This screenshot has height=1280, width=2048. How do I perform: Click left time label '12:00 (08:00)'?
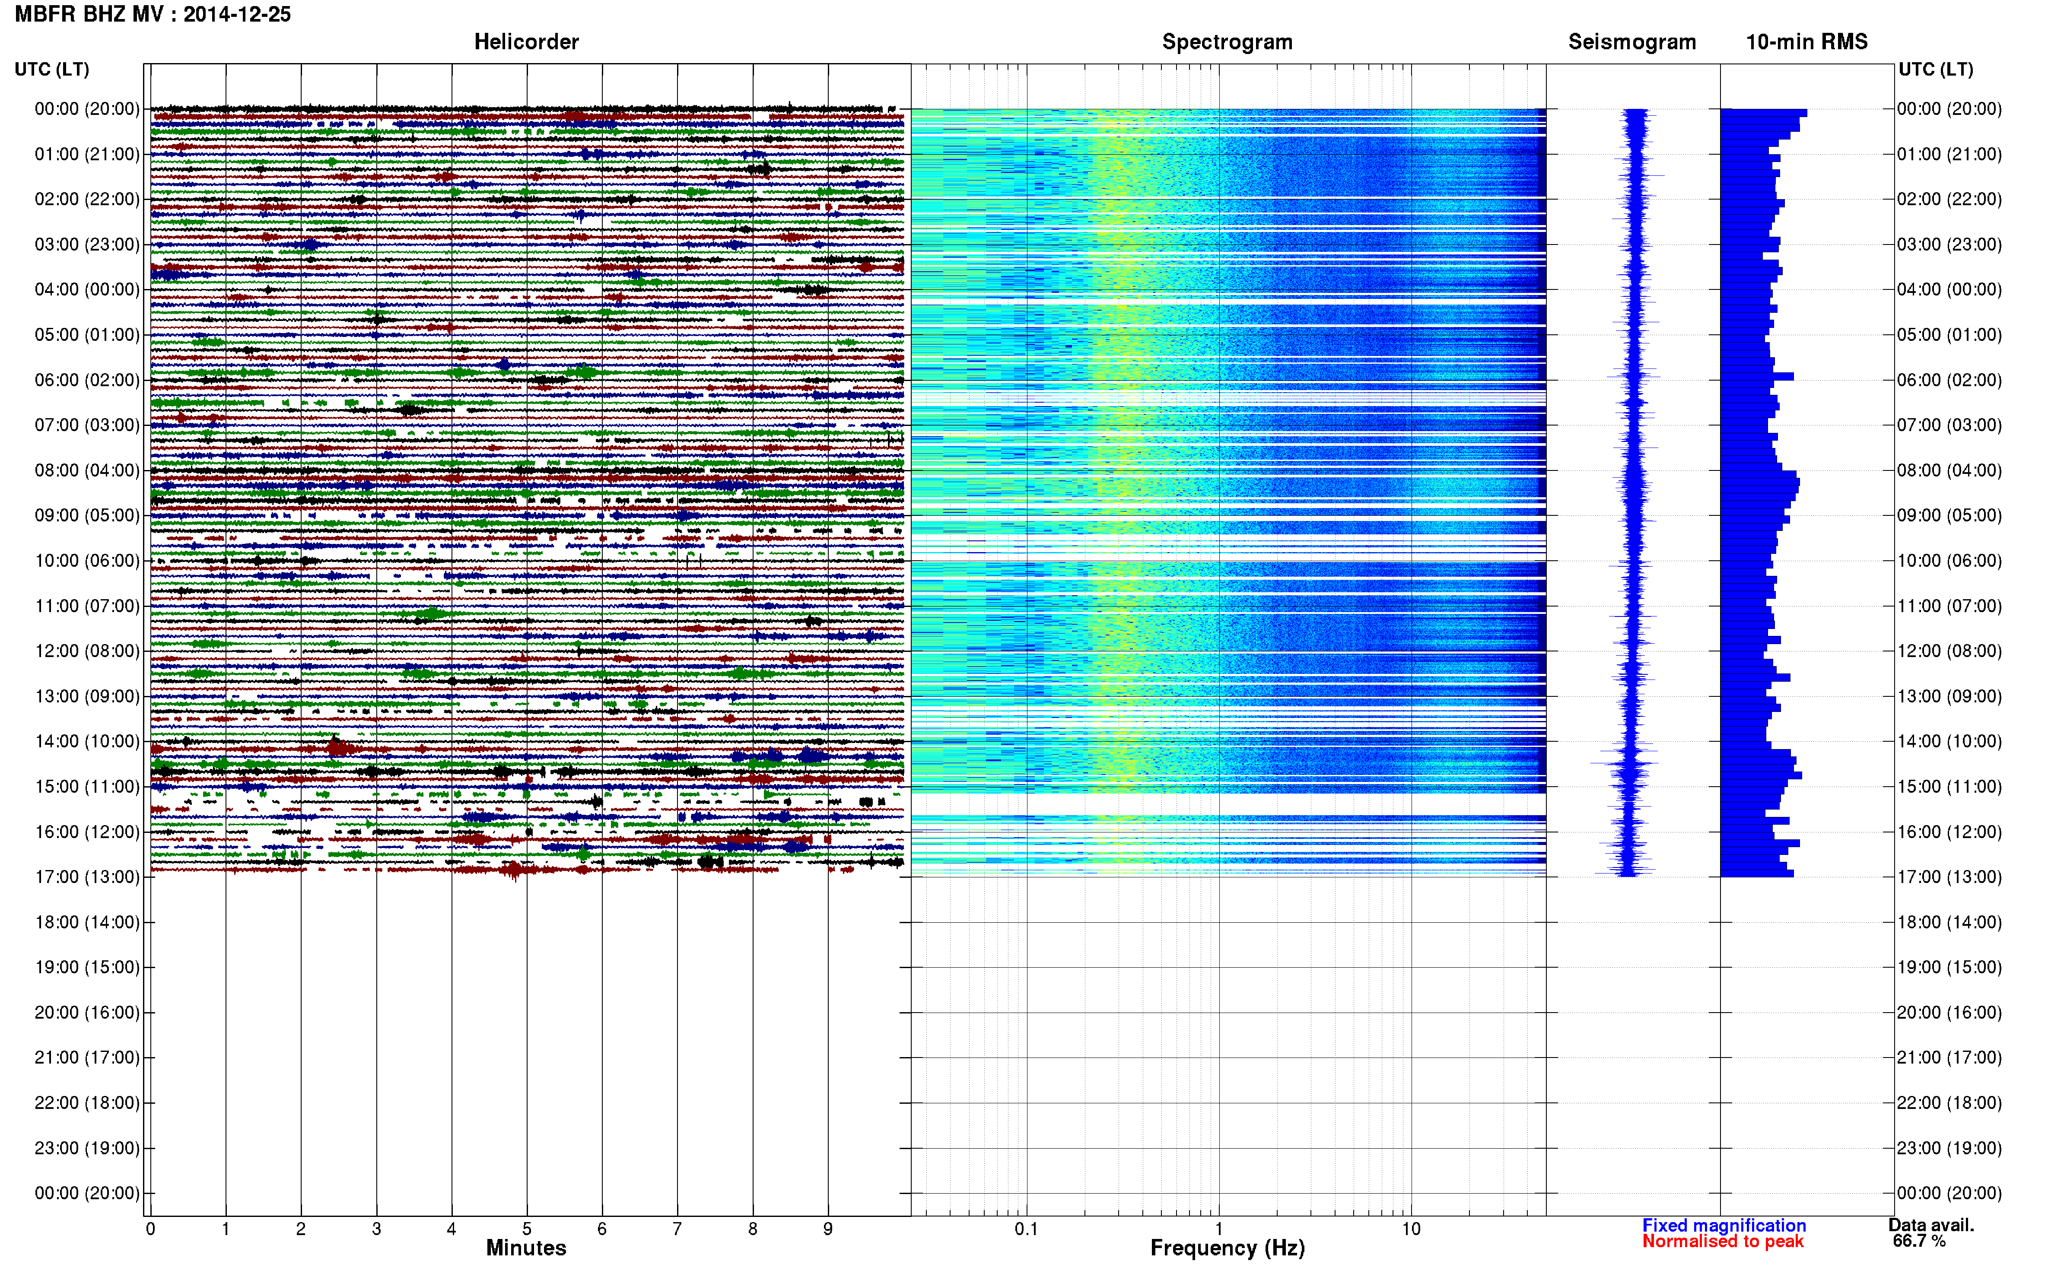[87, 651]
